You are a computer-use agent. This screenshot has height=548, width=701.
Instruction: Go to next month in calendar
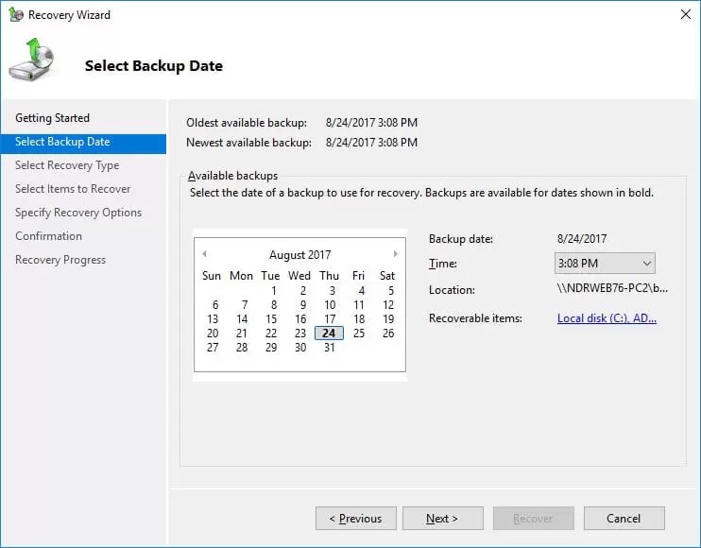pos(395,254)
